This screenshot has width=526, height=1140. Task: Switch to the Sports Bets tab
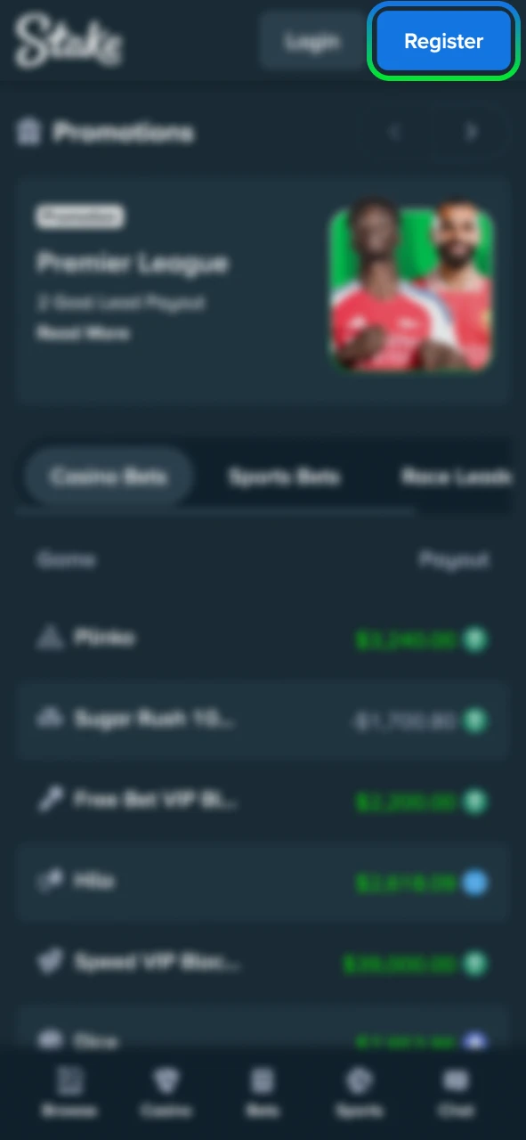click(x=284, y=476)
